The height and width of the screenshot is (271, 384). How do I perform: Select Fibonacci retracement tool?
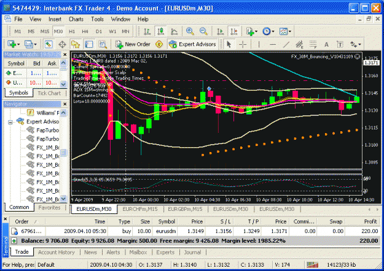pyautogui.click(x=313, y=44)
